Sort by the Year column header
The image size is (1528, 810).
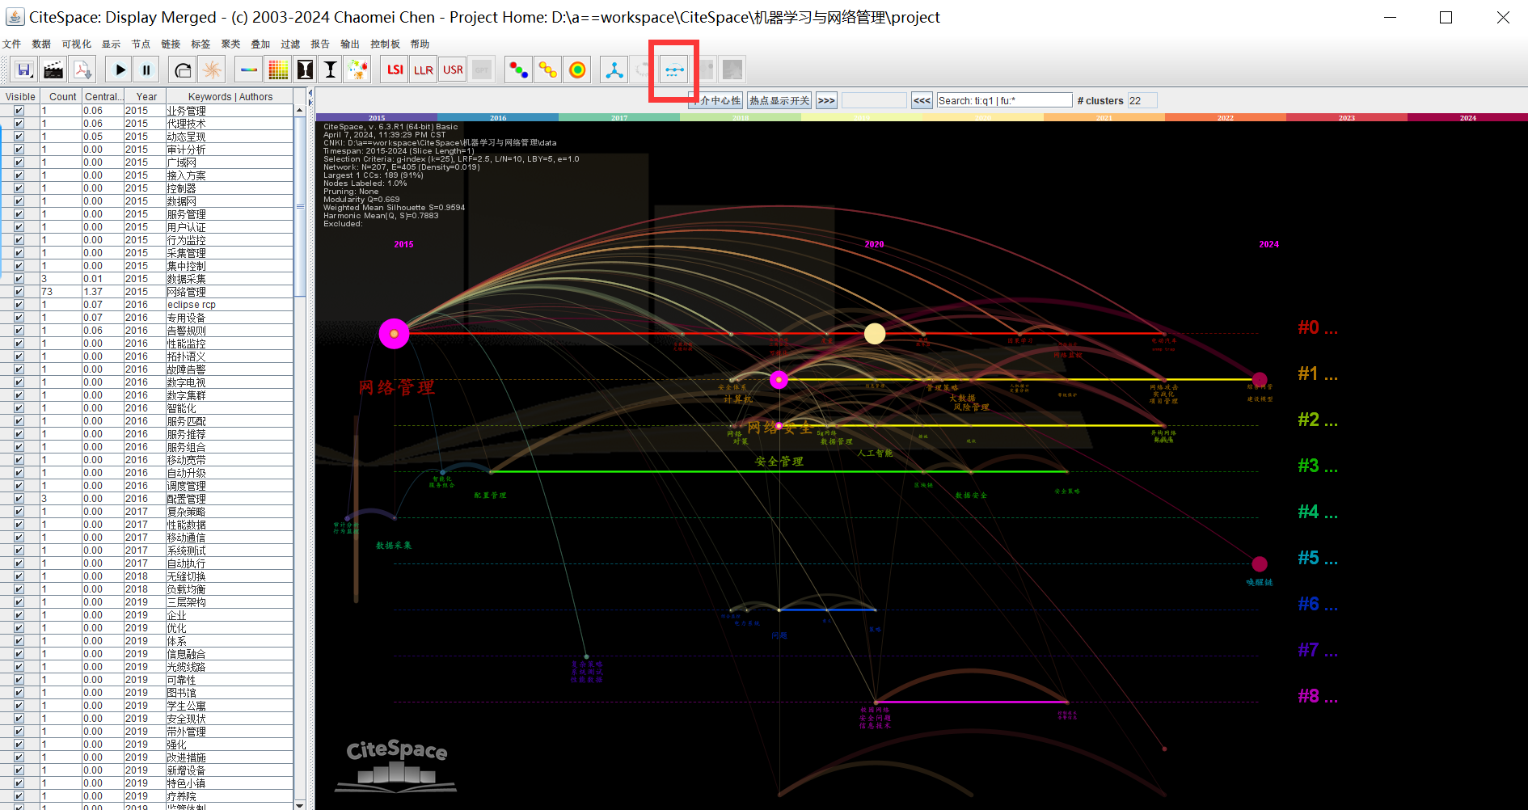(146, 97)
